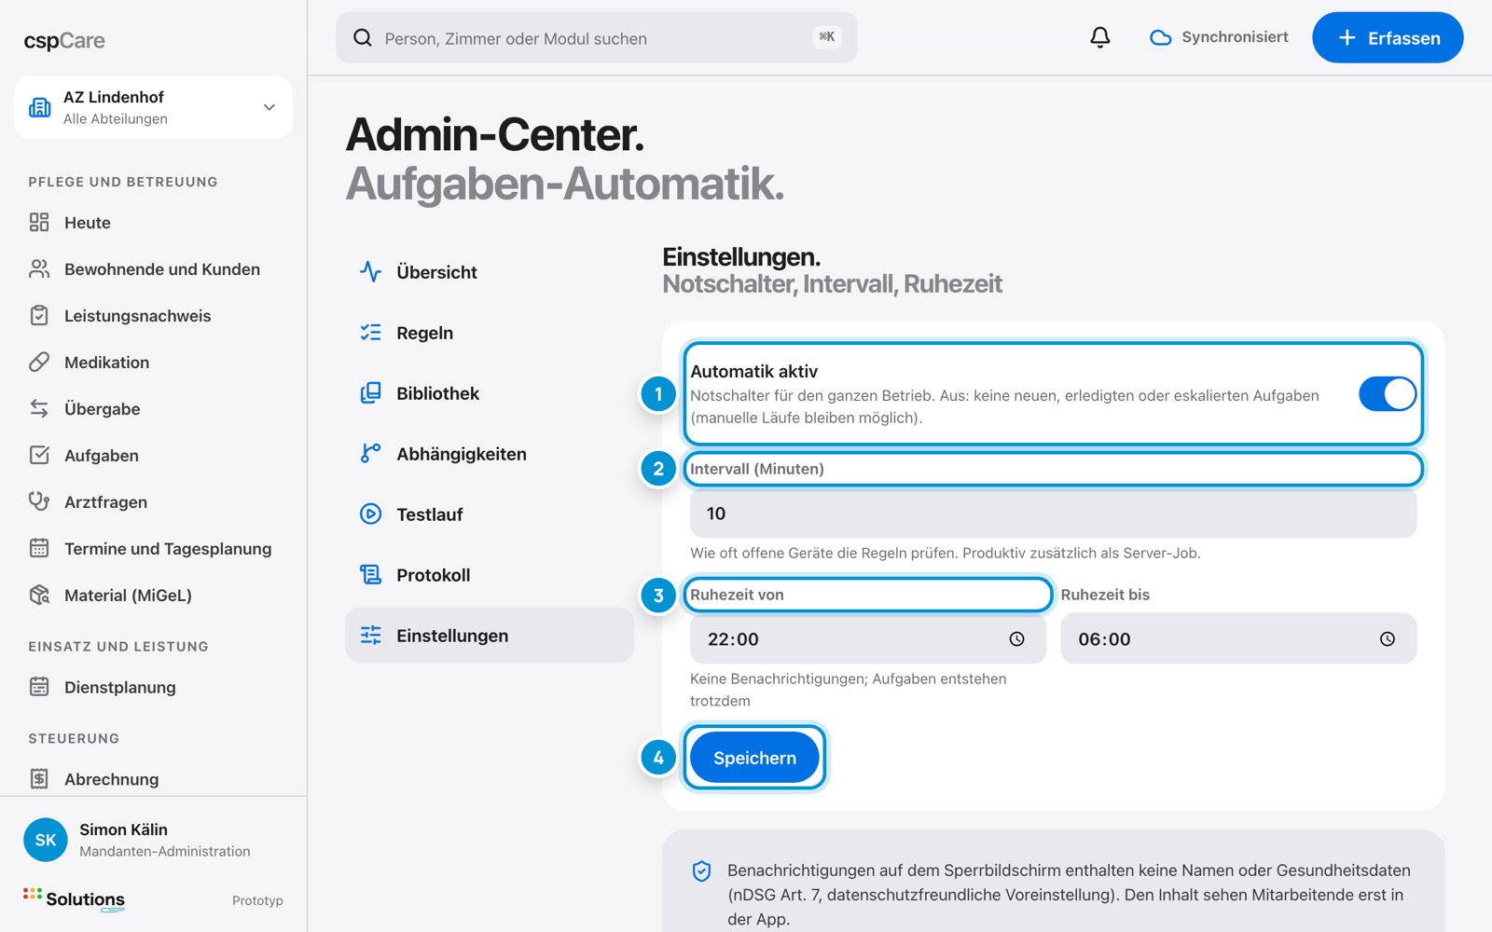Click the Dienstplanung calendar icon
Screen dimensions: 1492x932
(x=39, y=687)
